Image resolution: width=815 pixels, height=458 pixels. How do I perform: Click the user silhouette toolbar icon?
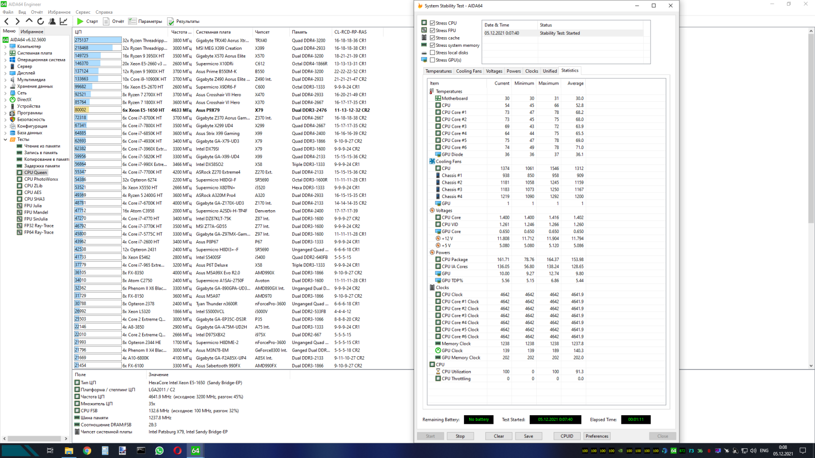click(x=52, y=21)
